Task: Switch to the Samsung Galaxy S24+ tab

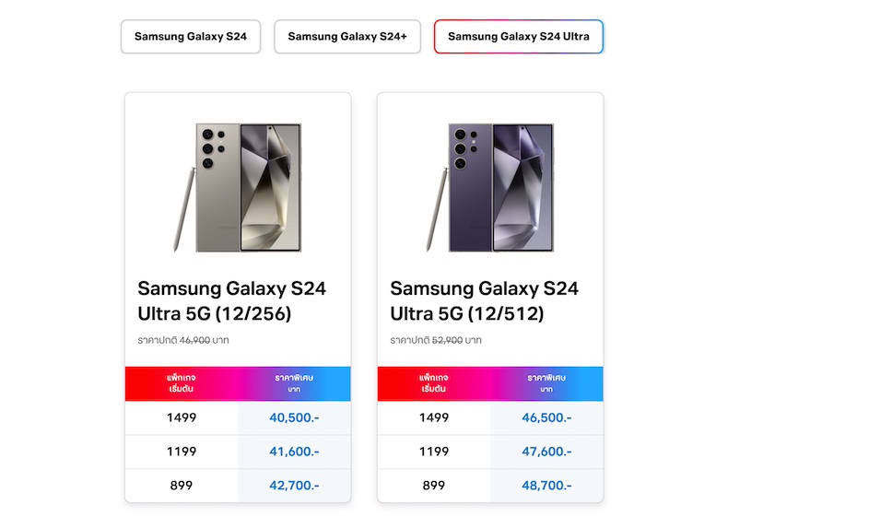Action: pos(347,37)
